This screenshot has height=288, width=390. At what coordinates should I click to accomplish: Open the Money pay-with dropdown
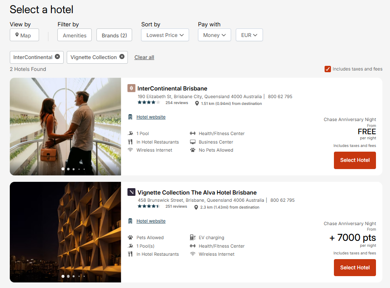(x=215, y=35)
